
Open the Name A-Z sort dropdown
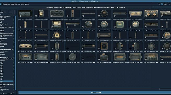[x=167, y=4]
